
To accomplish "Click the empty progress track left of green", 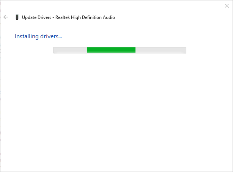I will [x=71, y=50].
